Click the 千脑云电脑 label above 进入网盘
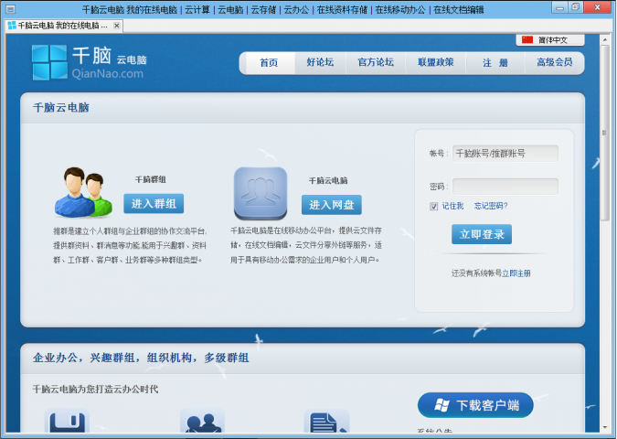 click(x=328, y=181)
